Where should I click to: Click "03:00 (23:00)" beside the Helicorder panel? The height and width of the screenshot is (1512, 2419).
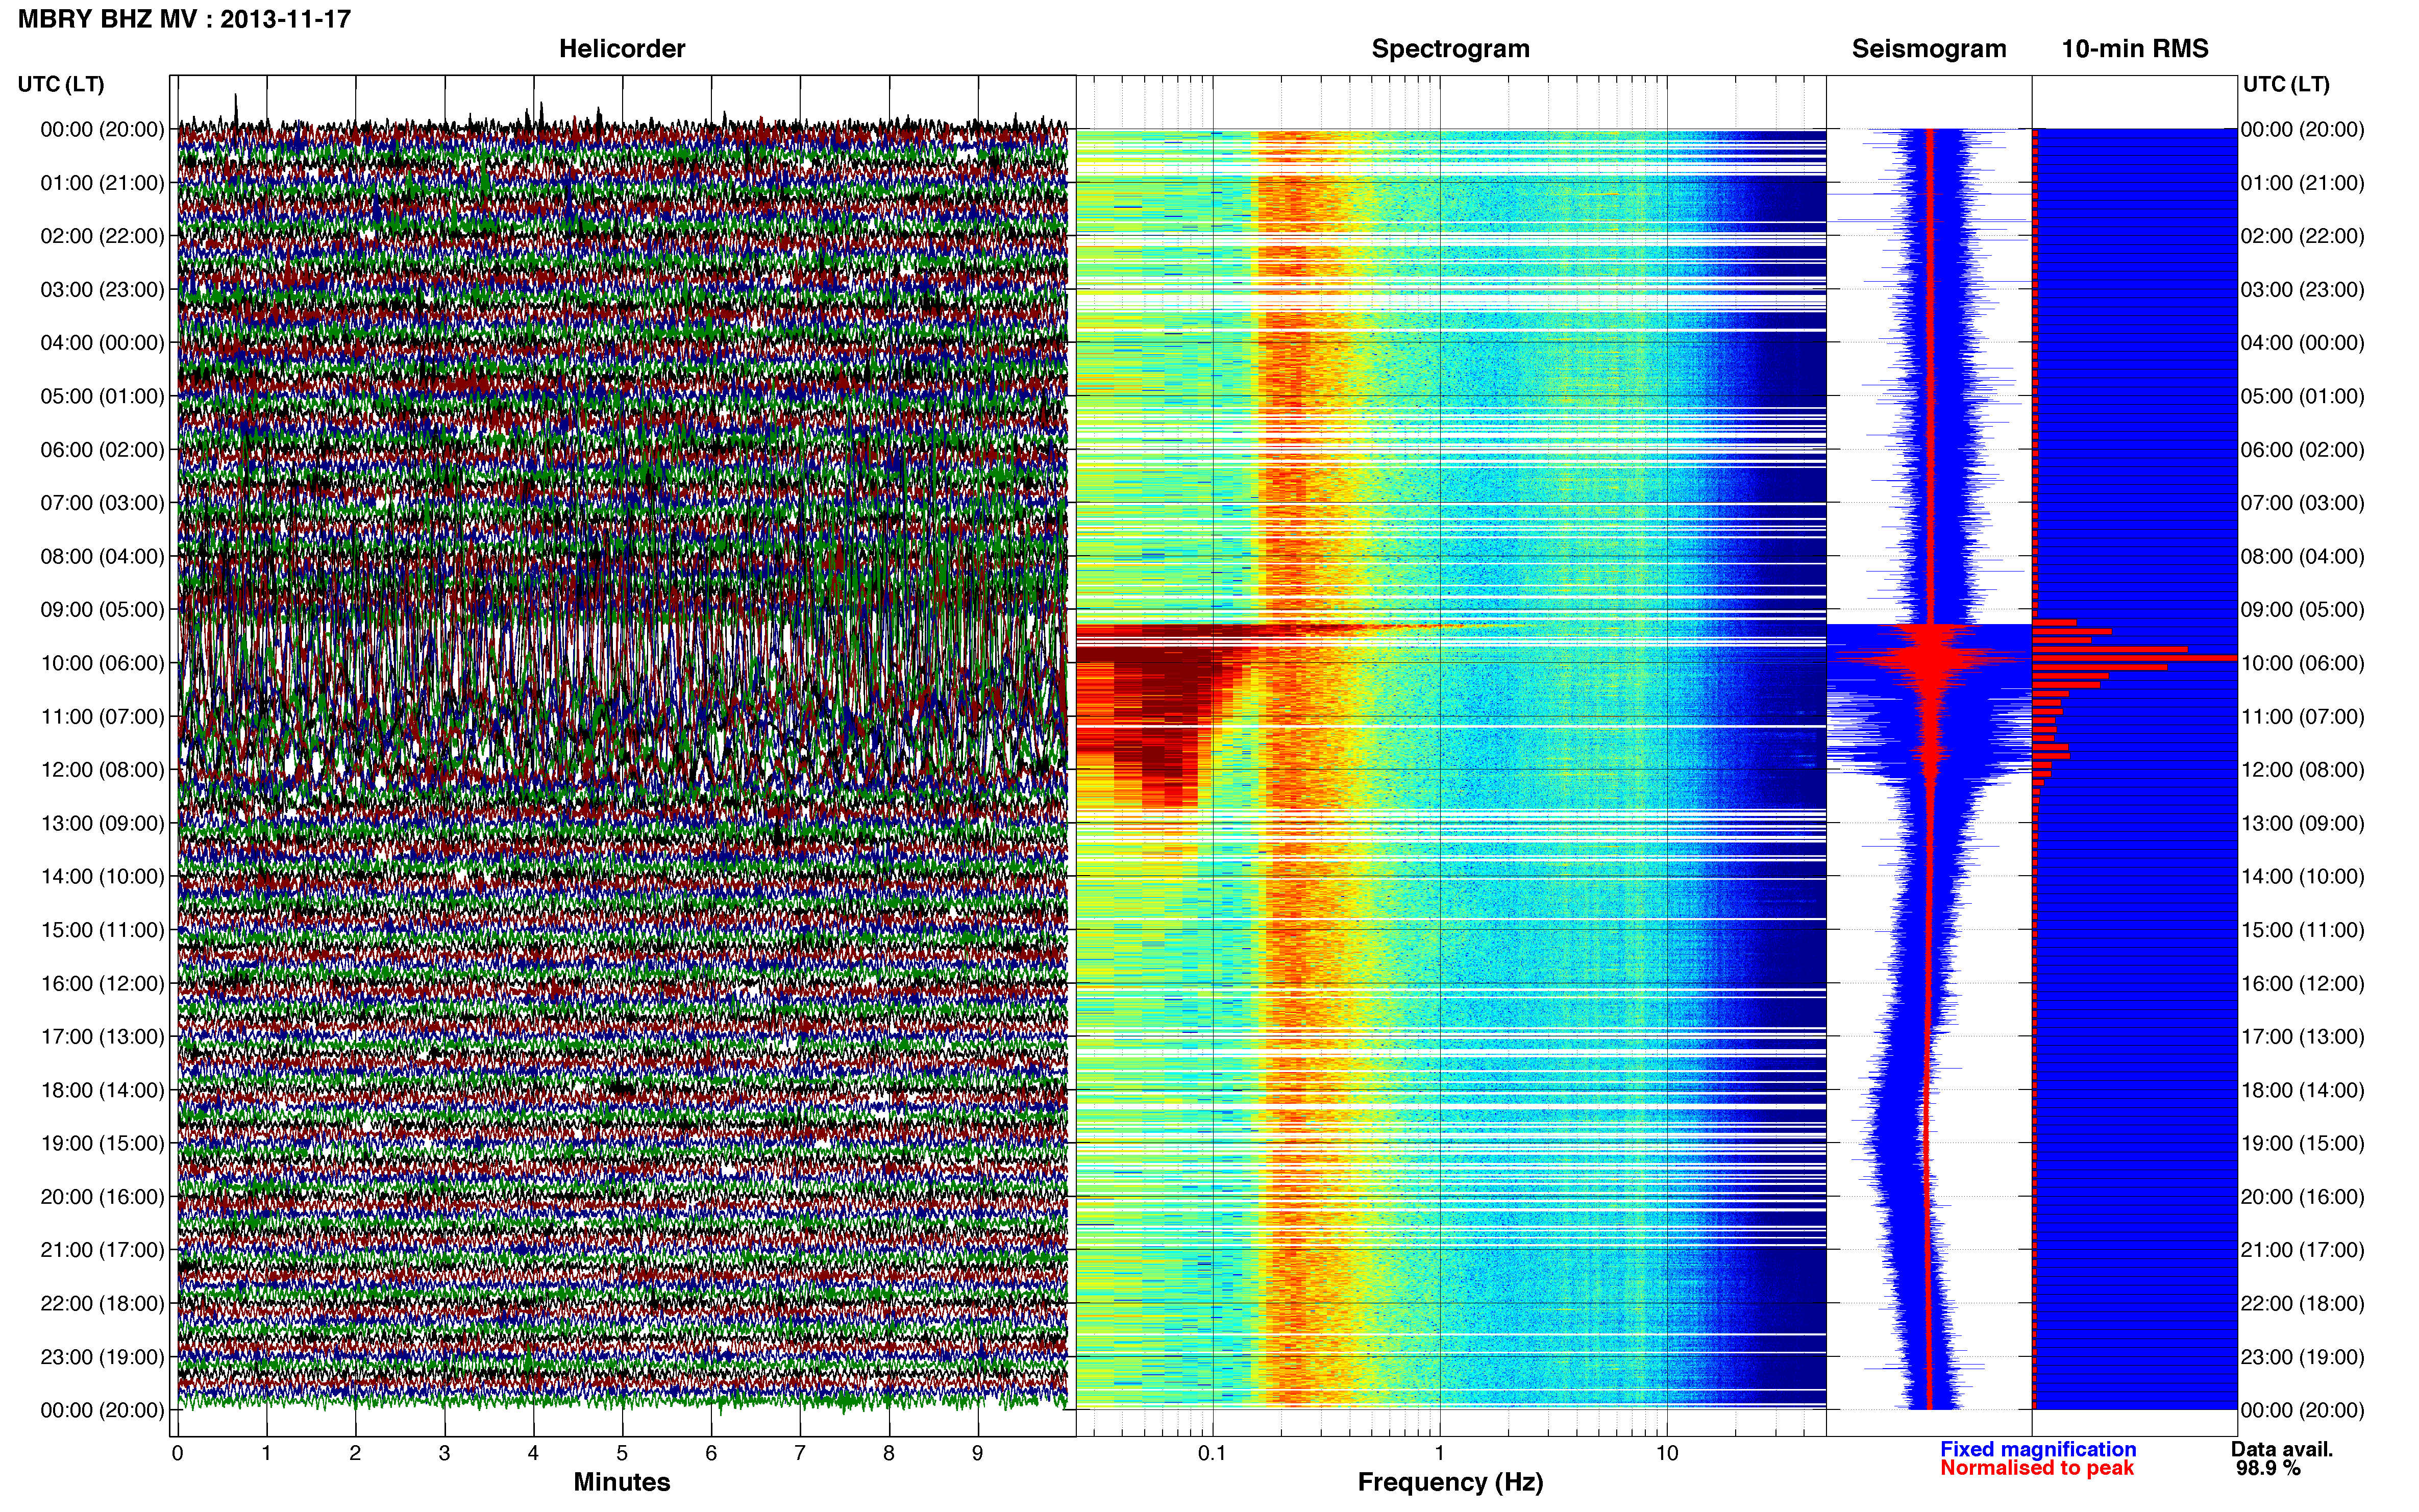102,290
